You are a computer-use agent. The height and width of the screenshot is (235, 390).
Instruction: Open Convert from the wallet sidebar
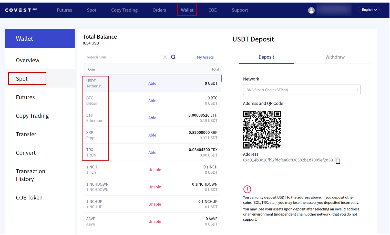click(26, 153)
